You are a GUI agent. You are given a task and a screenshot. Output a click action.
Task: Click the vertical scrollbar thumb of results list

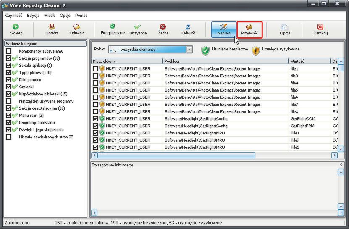pyautogui.click(x=341, y=68)
